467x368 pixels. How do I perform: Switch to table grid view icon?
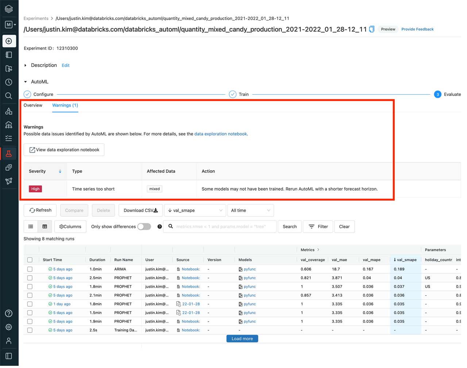point(45,227)
